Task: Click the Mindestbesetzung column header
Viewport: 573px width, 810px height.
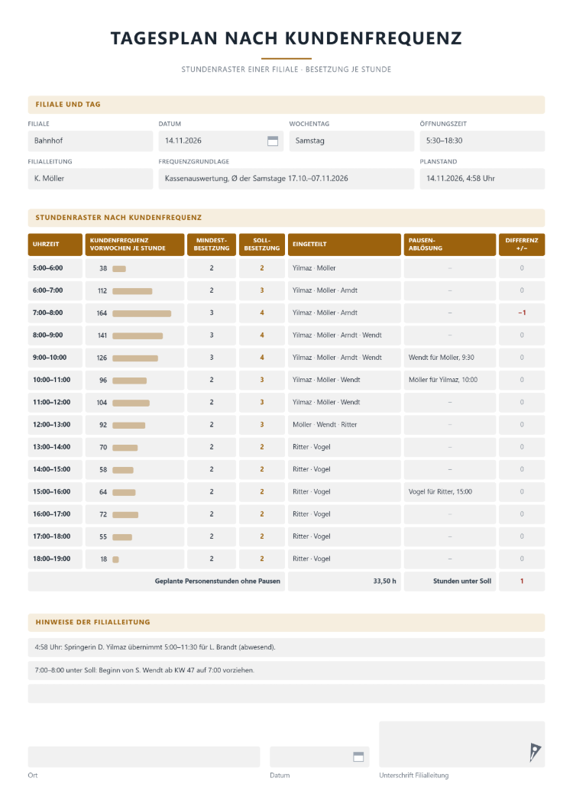Action: (212, 245)
